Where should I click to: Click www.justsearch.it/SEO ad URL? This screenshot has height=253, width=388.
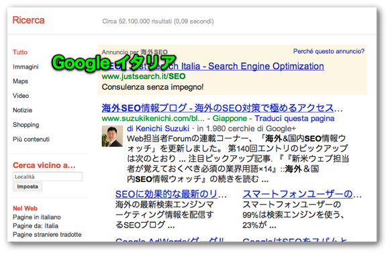(144, 77)
